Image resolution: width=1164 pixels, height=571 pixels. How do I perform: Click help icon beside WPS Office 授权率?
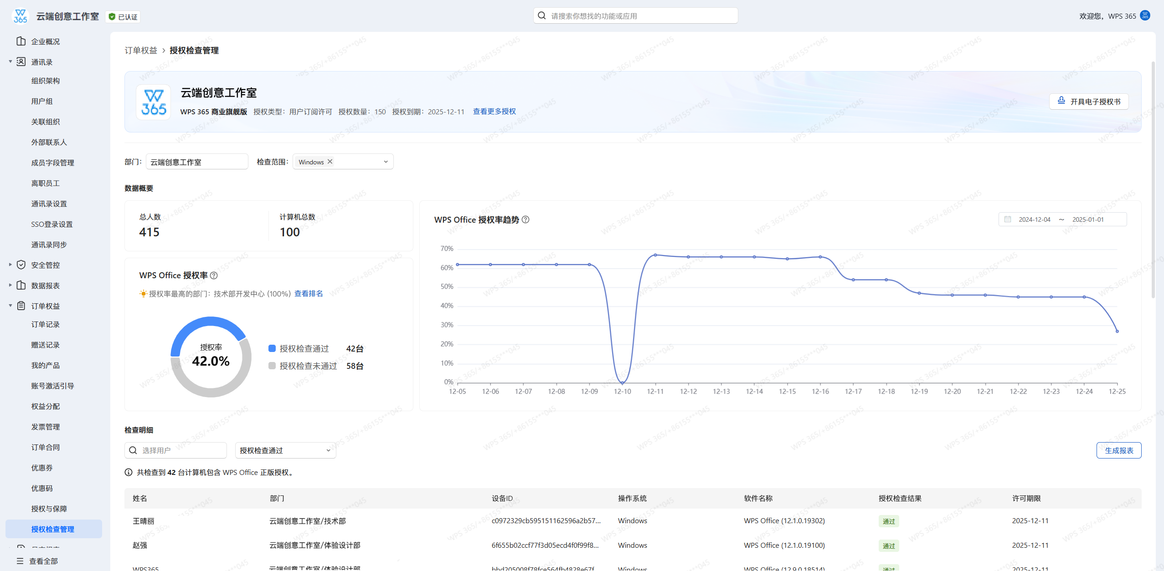pyautogui.click(x=214, y=275)
